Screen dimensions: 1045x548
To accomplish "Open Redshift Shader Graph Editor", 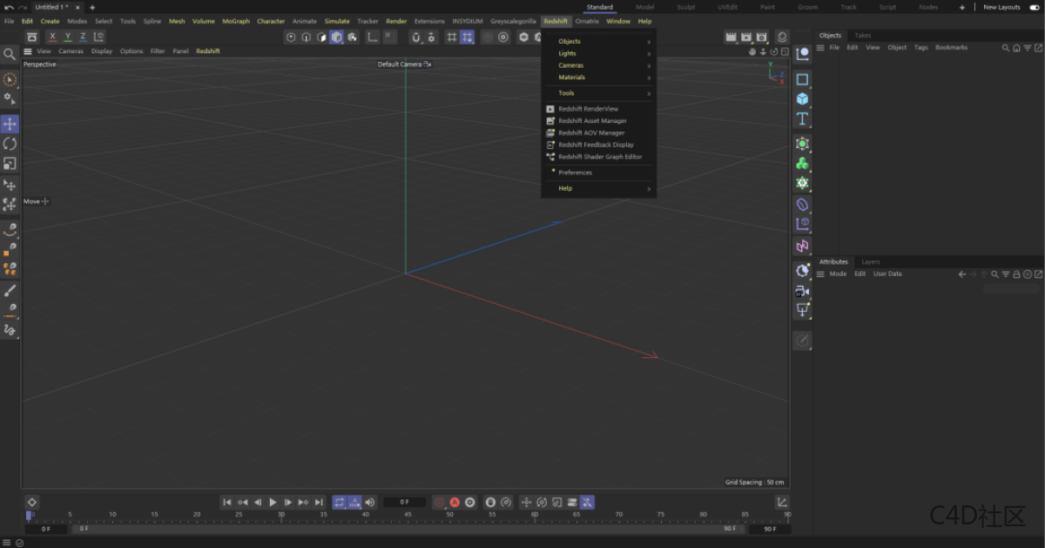I will [600, 157].
